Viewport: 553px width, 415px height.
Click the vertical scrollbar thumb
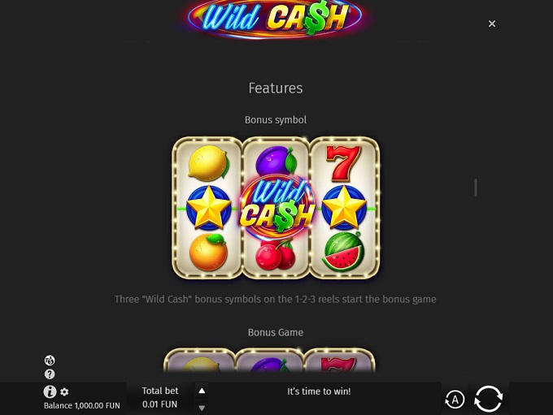[x=476, y=188]
